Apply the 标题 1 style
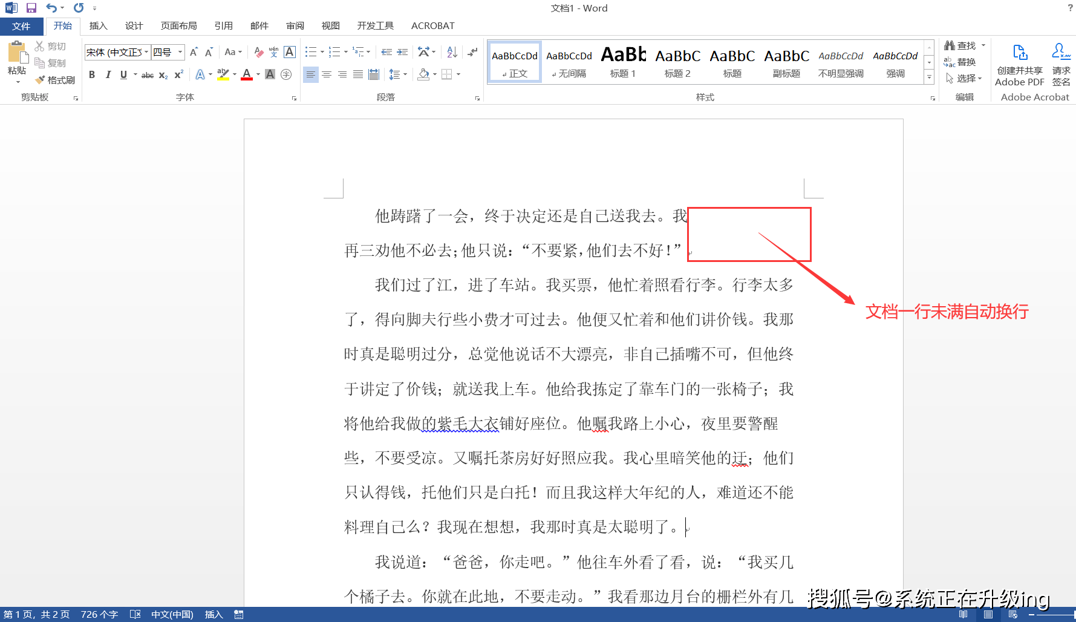The width and height of the screenshot is (1076, 622). pyautogui.click(x=623, y=62)
